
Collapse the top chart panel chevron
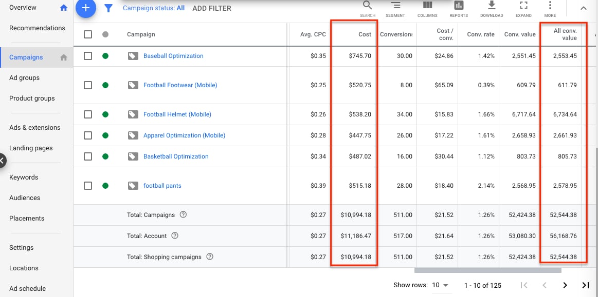(583, 8)
